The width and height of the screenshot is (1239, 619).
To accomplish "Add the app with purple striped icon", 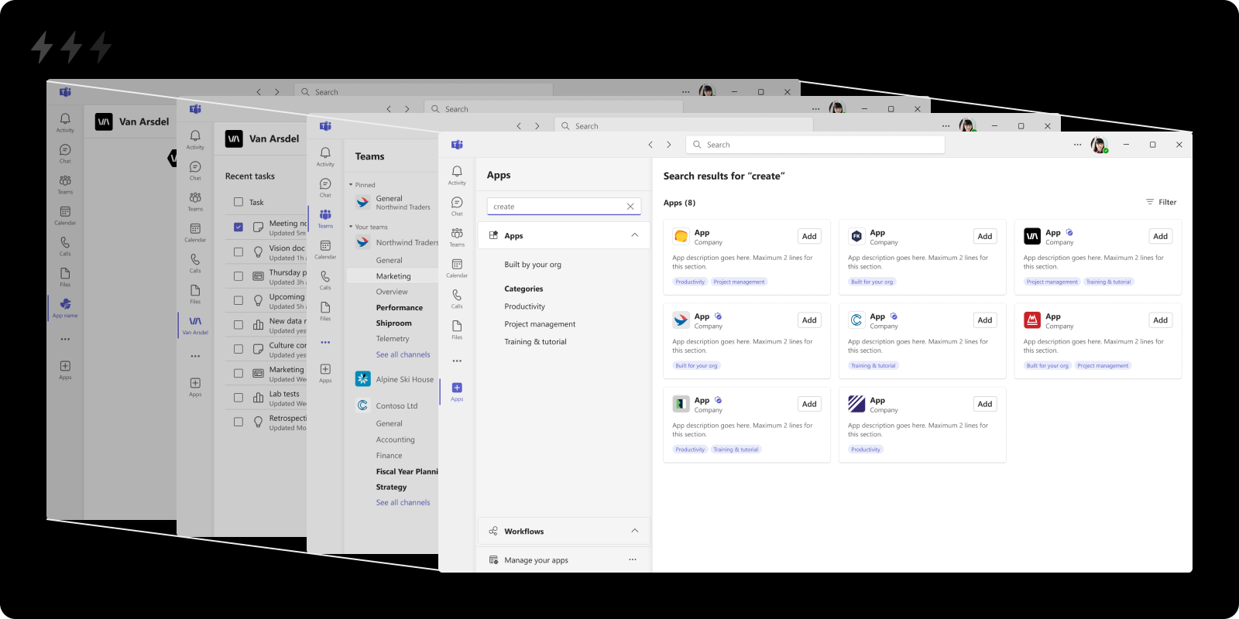I will point(984,404).
